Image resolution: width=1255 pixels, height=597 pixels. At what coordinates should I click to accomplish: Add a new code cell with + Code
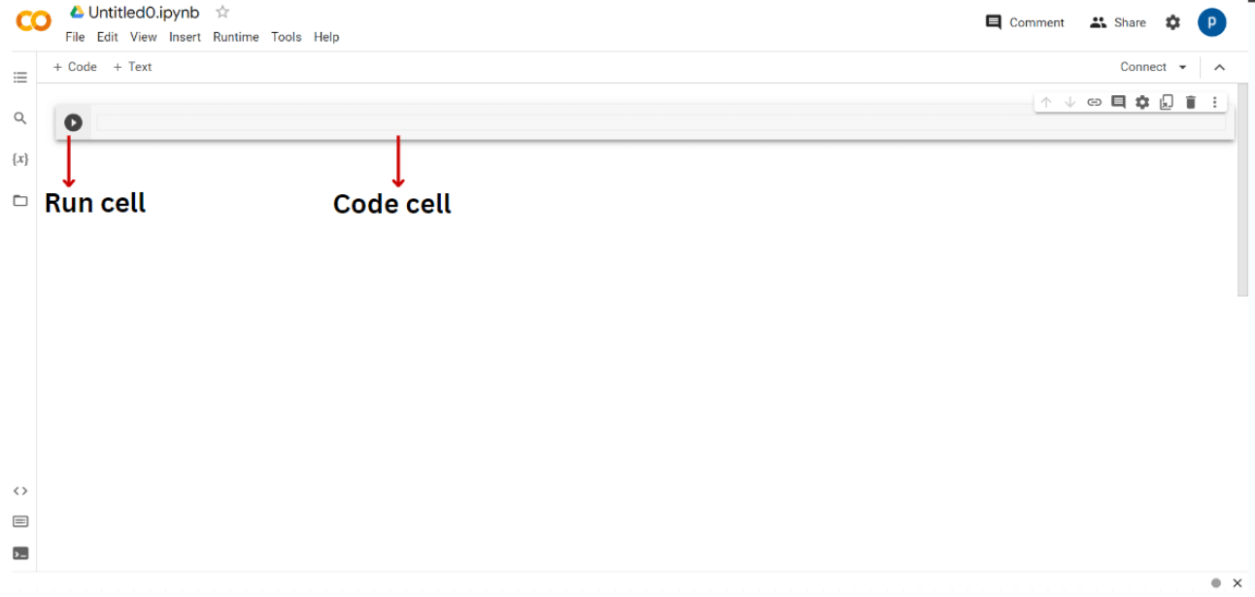click(x=75, y=66)
